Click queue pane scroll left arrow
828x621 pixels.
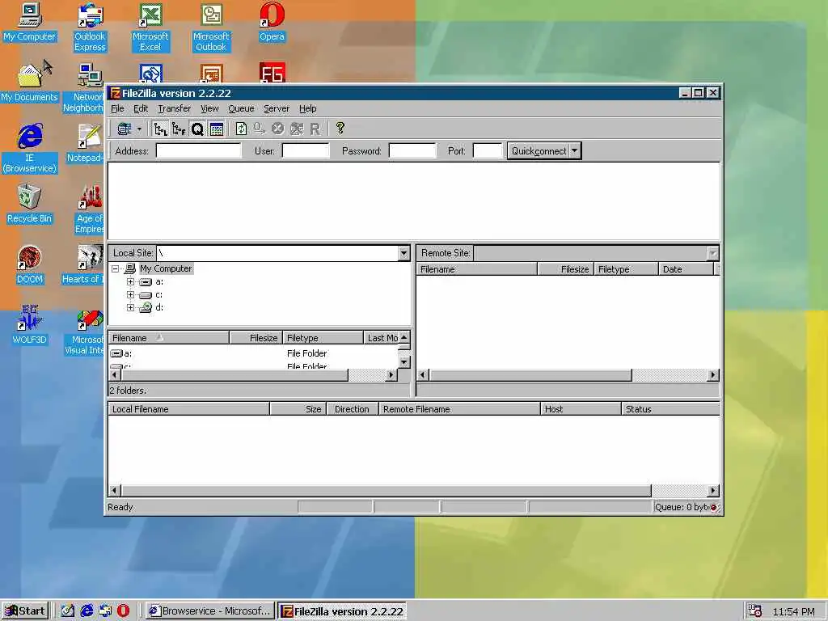[115, 491]
